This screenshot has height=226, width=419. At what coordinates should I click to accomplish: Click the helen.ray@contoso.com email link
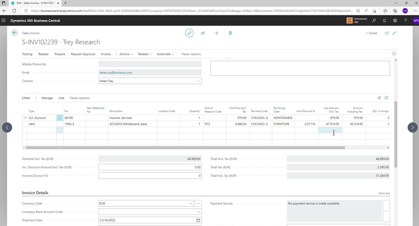click(116, 73)
